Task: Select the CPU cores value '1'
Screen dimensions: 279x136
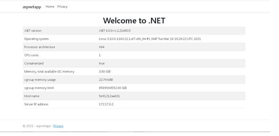Action: coord(100,55)
